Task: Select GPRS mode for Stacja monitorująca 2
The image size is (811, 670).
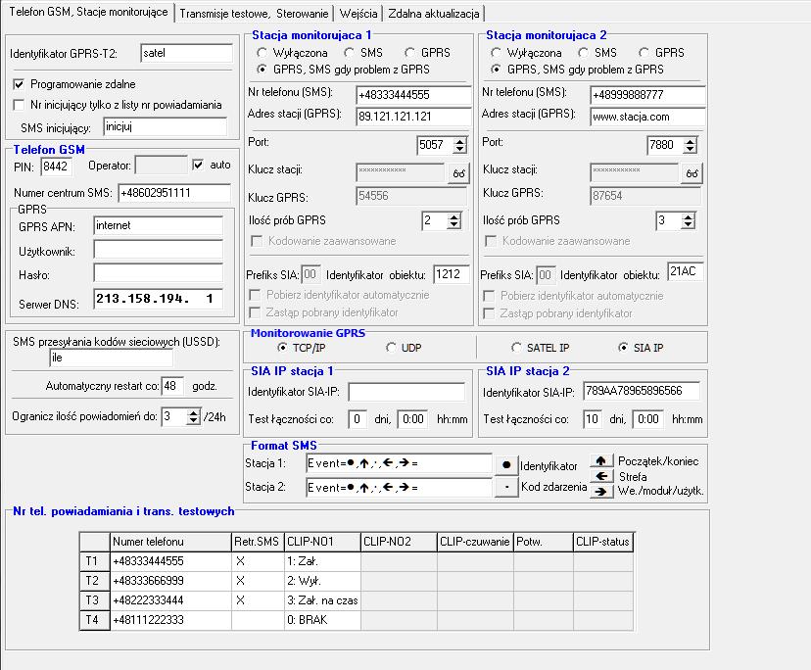Action: [x=644, y=53]
